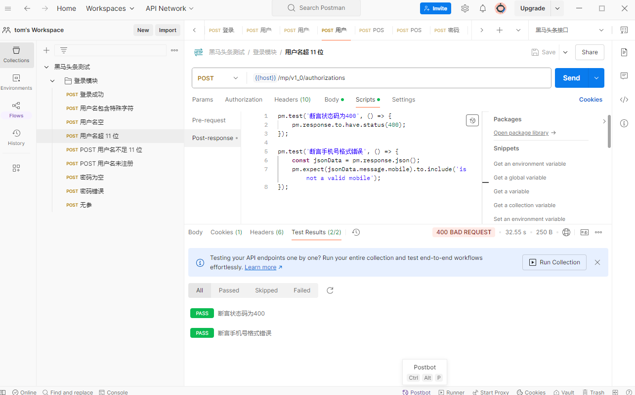This screenshot has width=635, height=395.
Task: Open the response Cookies (1) tab
Action: pos(226,232)
